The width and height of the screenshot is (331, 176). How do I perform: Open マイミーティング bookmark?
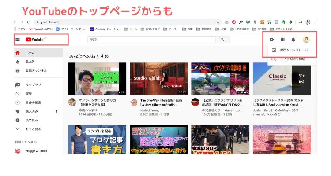coord(71,29)
